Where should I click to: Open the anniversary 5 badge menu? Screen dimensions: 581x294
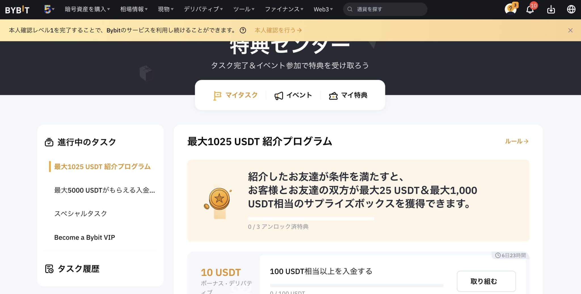point(48,9)
